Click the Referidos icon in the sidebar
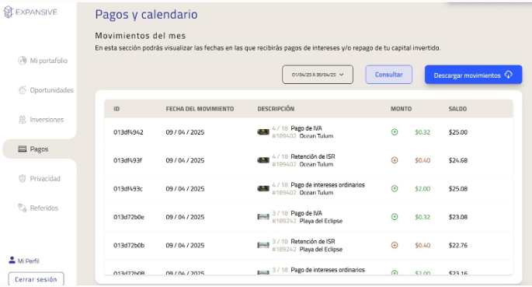The height and width of the screenshot is (287, 532). pyautogui.click(x=23, y=208)
